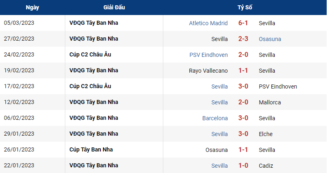The width and height of the screenshot is (327, 173).
Task: Click the PSV Eindhoven link on 24/02/2023
Action: click(208, 55)
